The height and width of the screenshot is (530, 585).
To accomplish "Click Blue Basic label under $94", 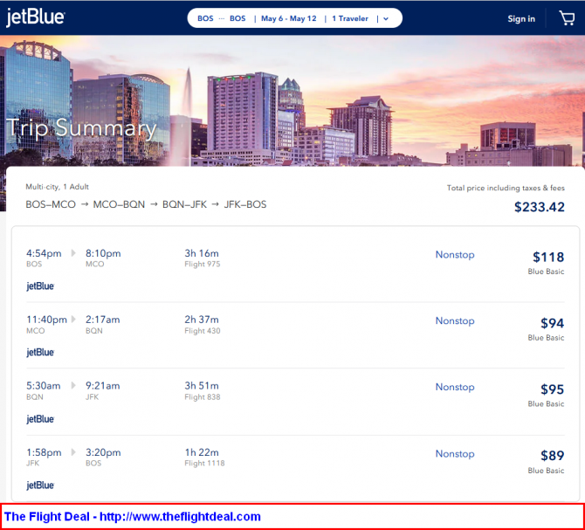I will (546, 338).
